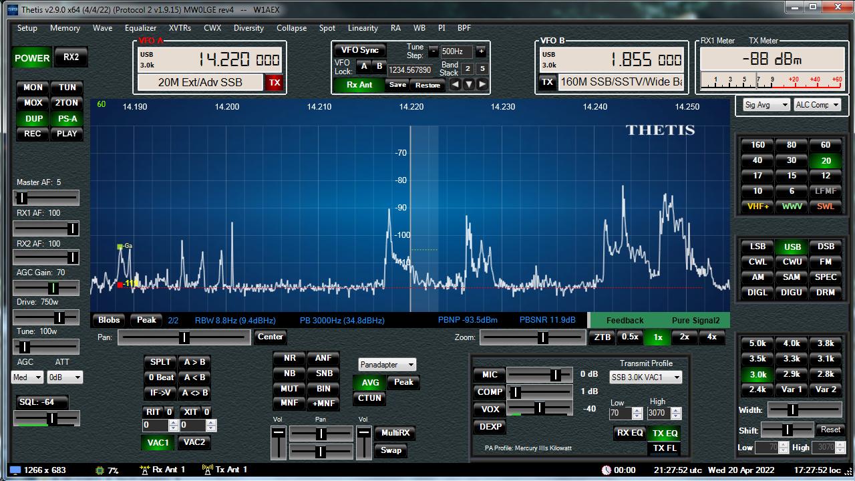Open the Setup menu
The height and width of the screenshot is (481, 855).
[27, 28]
